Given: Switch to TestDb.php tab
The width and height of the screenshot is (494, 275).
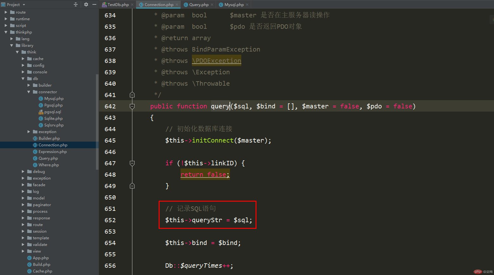Looking at the screenshot, I should coord(118,4).
